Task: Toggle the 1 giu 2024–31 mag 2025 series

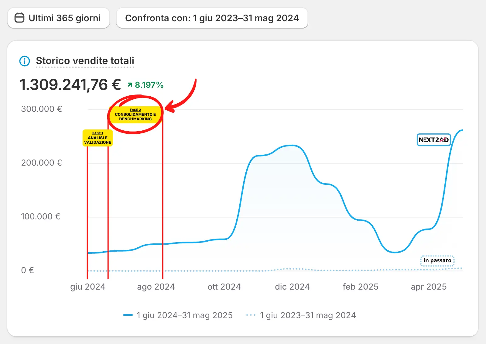Action: coord(184,315)
